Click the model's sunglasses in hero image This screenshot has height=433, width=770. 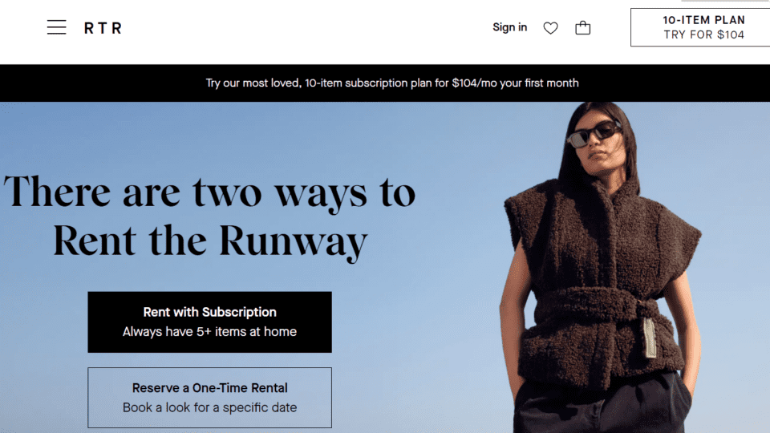point(594,134)
